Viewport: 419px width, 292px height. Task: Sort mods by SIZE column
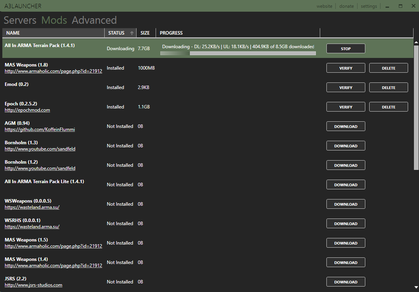[146, 33]
